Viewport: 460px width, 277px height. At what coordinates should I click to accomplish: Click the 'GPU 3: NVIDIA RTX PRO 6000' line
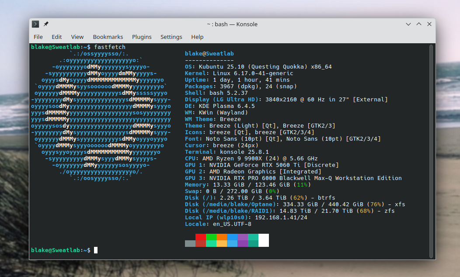(293, 178)
